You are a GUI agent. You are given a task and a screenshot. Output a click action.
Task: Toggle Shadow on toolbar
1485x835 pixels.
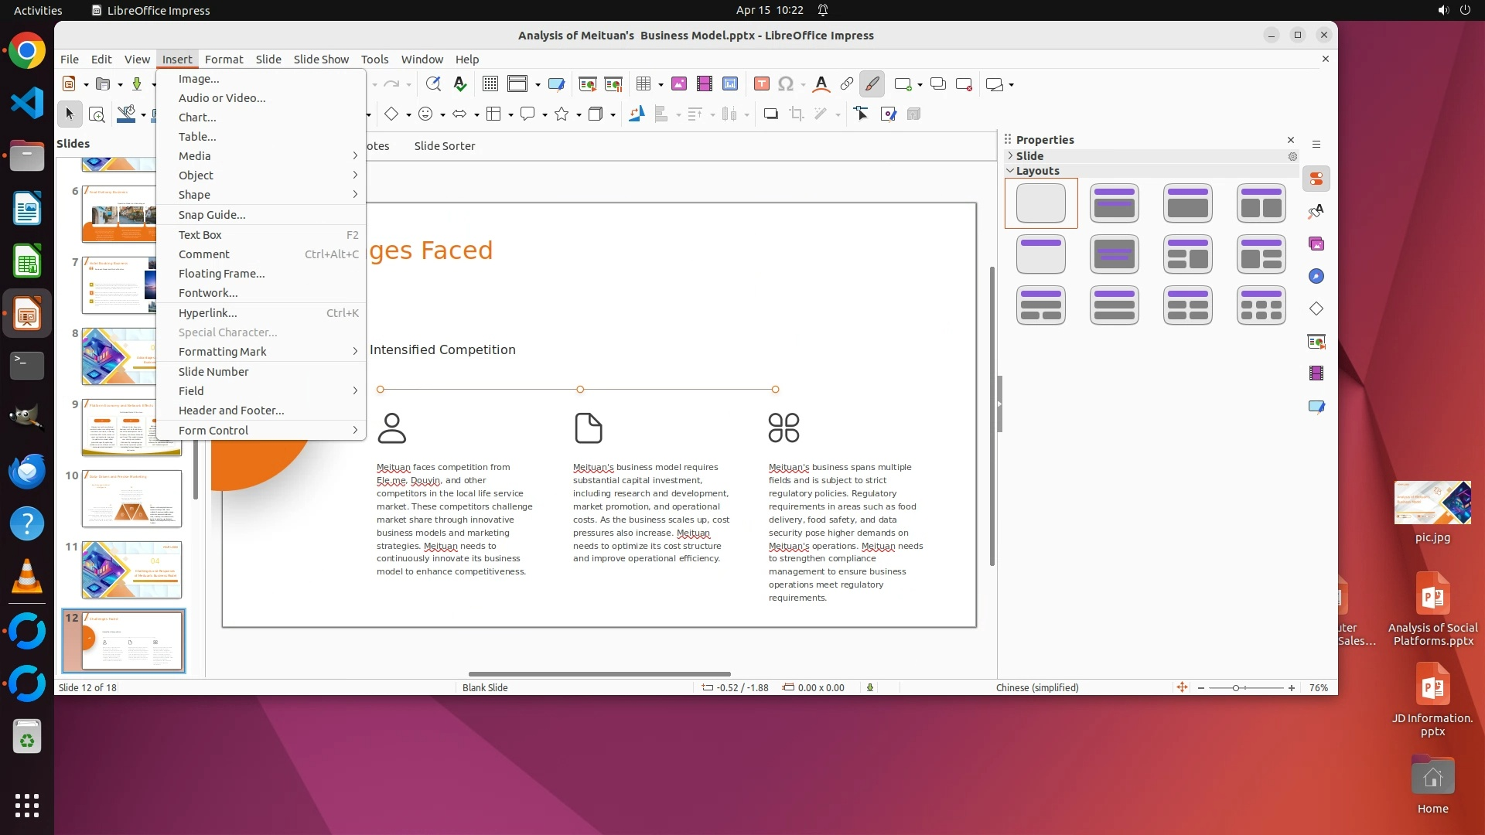click(770, 114)
